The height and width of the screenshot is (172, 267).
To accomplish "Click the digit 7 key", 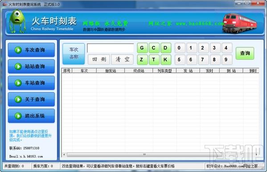I will [203, 59].
